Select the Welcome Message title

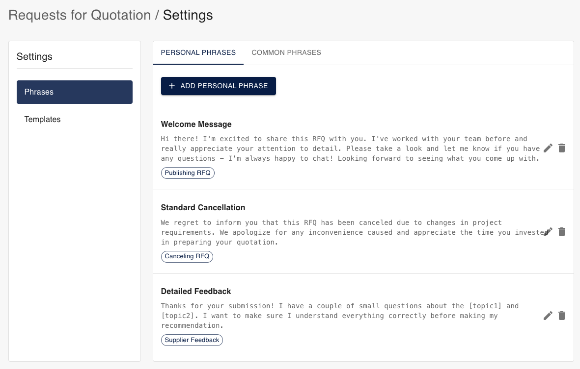pyautogui.click(x=196, y=124)
